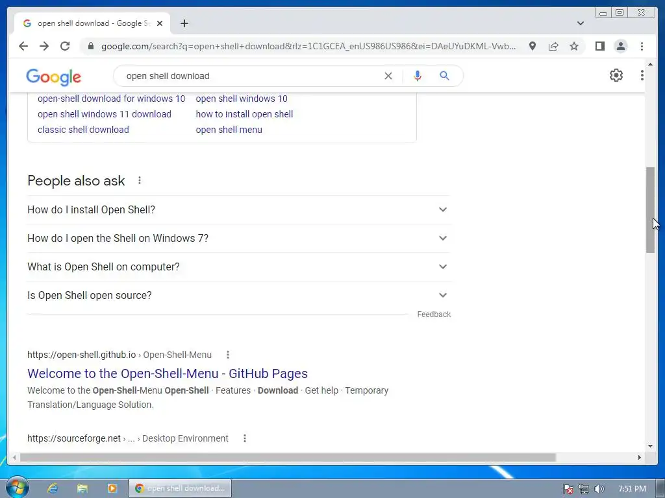Share this page using share icon
665x498 pixels.
[x=553, y=46]
